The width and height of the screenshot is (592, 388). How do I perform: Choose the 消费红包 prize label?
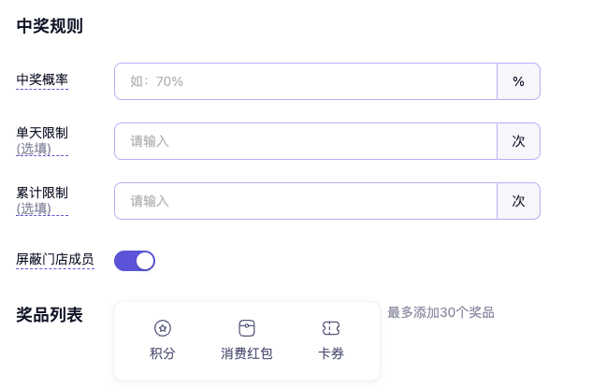[247, 353]
